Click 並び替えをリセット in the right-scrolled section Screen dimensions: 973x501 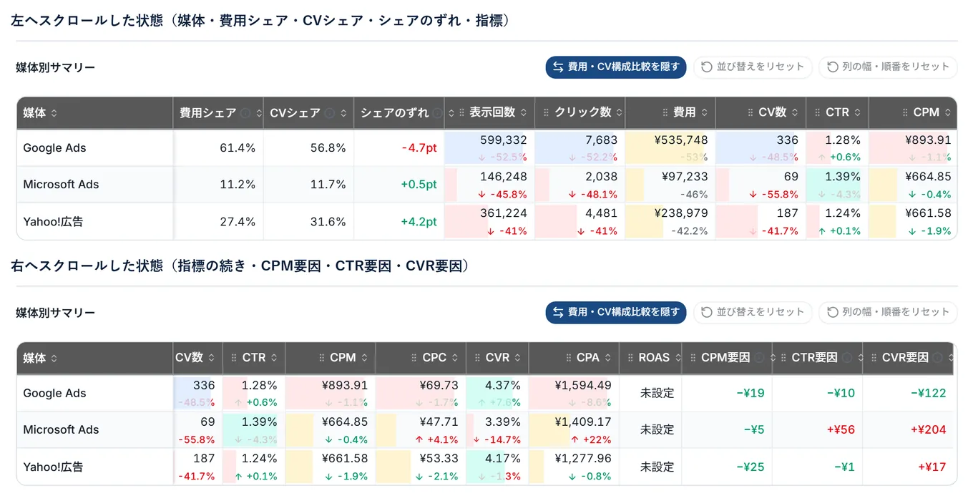[x=753, y=312]
